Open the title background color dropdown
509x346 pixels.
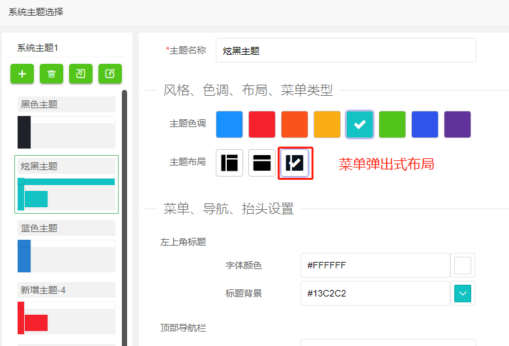(462, 293)
